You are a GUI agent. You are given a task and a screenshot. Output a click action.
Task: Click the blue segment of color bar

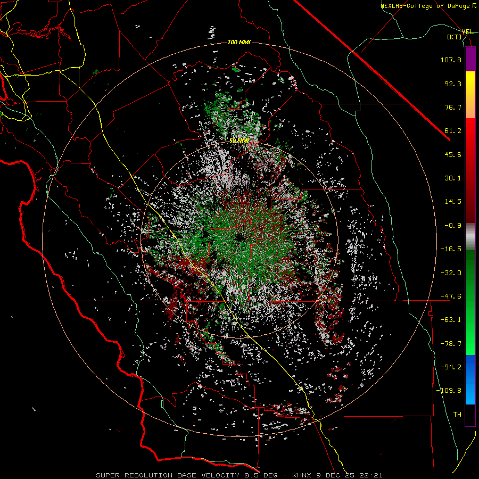click(470, 379)
